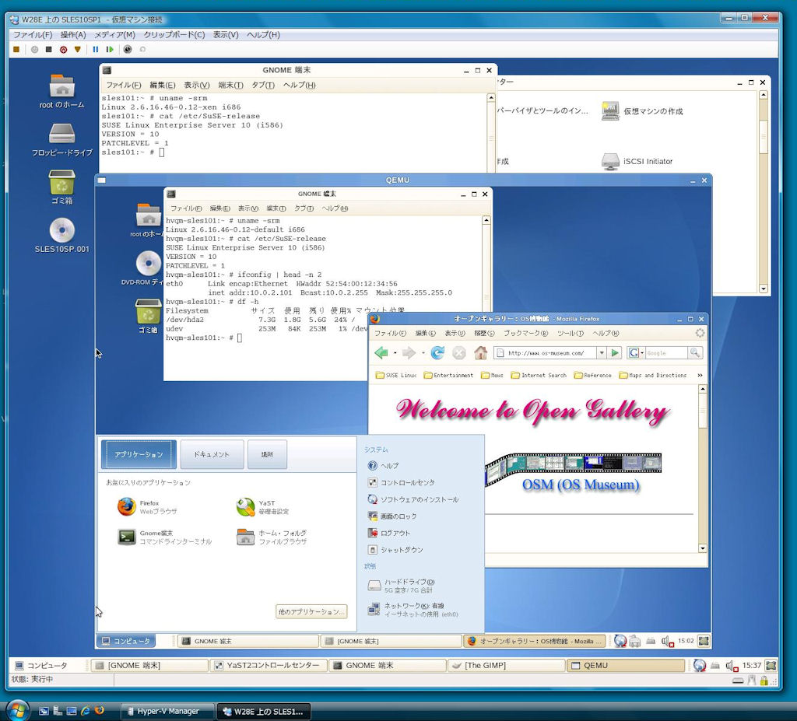Click ソフトウェアのインストール in the system list
Image resolution: width=797 pixels, height=721 pixels.
click(413, 499)
